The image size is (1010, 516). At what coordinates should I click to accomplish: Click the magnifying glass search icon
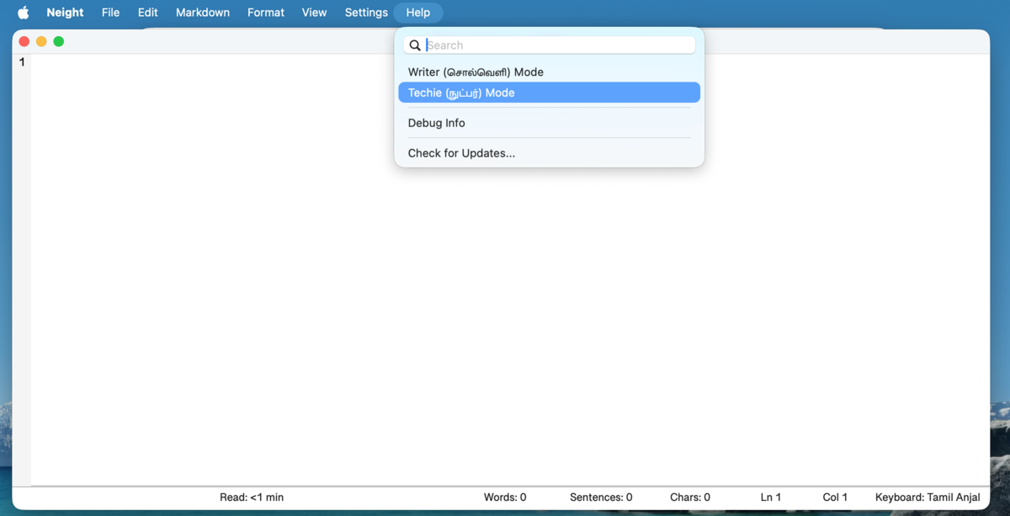pyautogui.click(x=415, y=45)
